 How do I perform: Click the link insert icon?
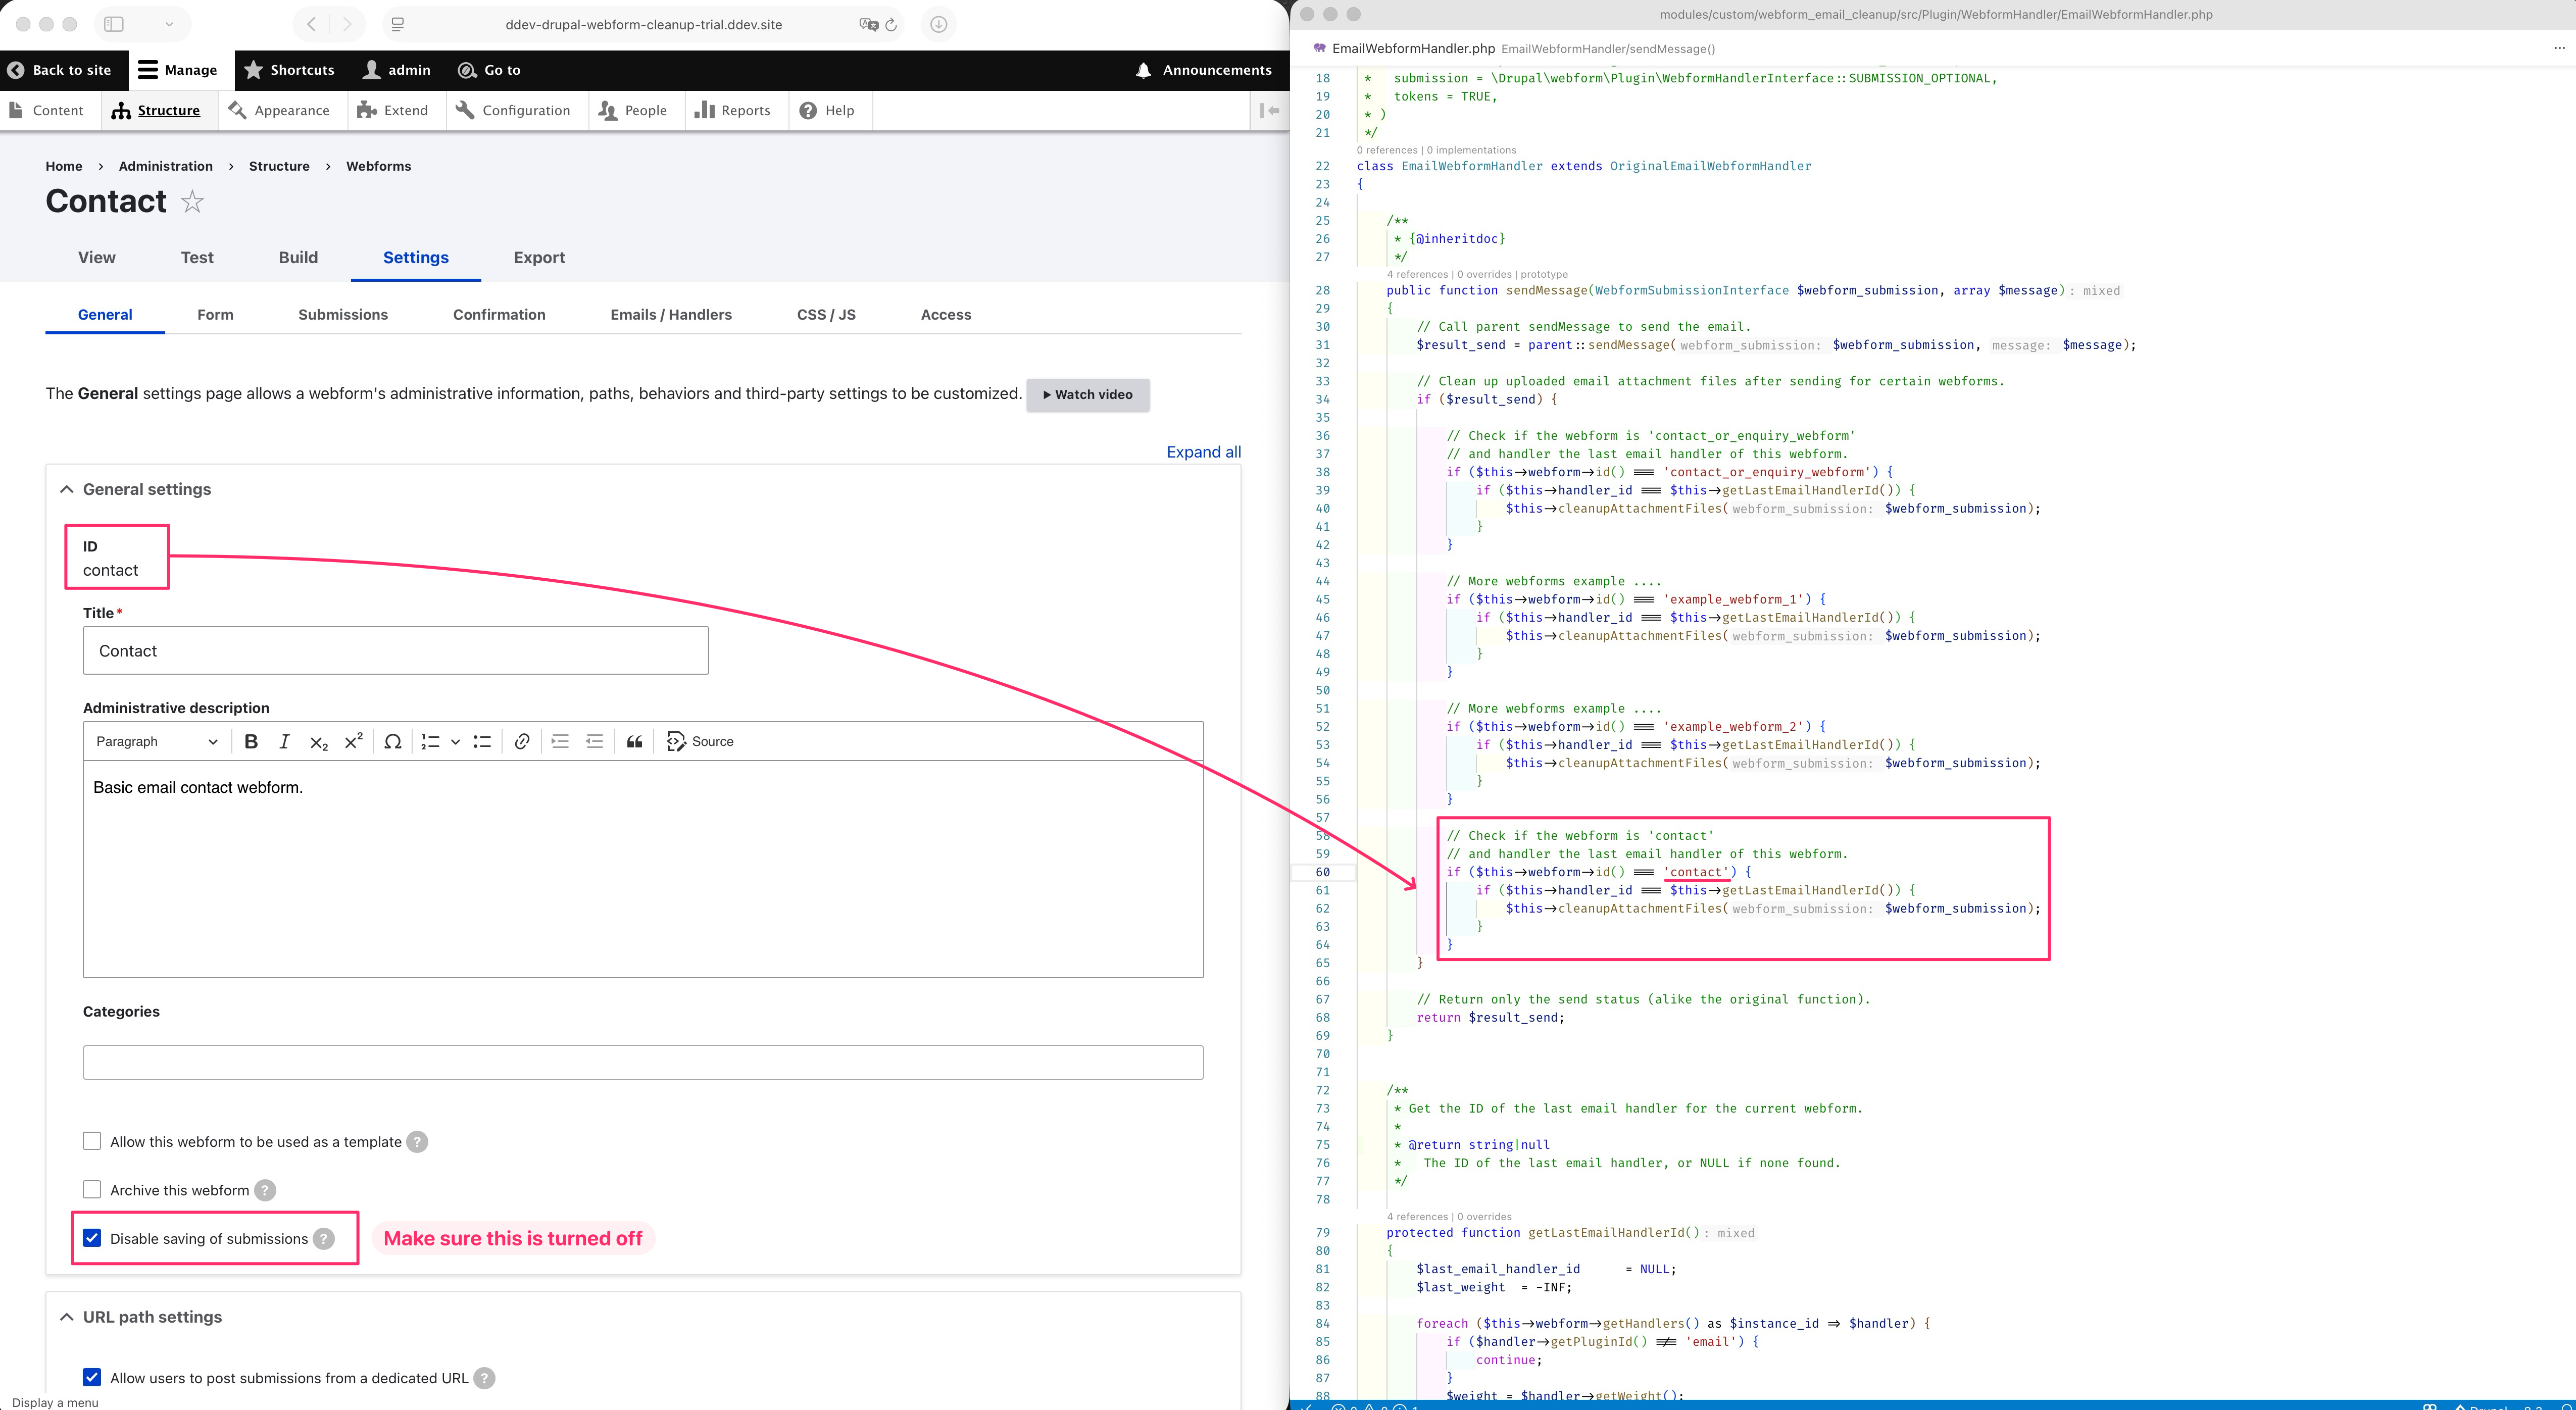pyautogui.click(x=521, y=741)
